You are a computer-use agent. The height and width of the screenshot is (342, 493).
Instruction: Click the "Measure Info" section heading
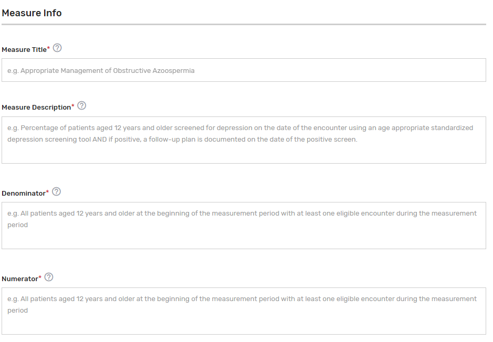click(x=32, y=13)
